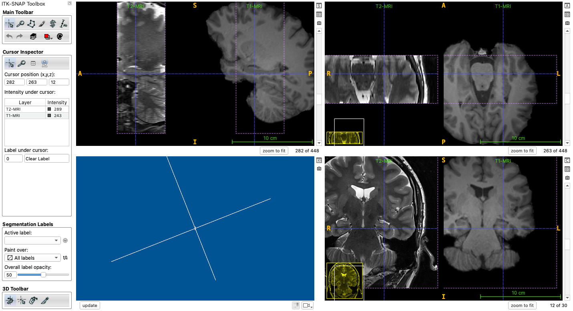Viewport: 573px width, 311px height.
Task: Click the Redo arrow in Main Toolbar
Action: pos(19,36)
